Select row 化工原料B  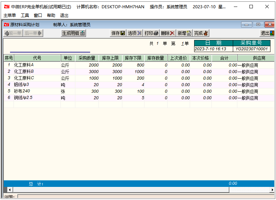tap(139, 71)
